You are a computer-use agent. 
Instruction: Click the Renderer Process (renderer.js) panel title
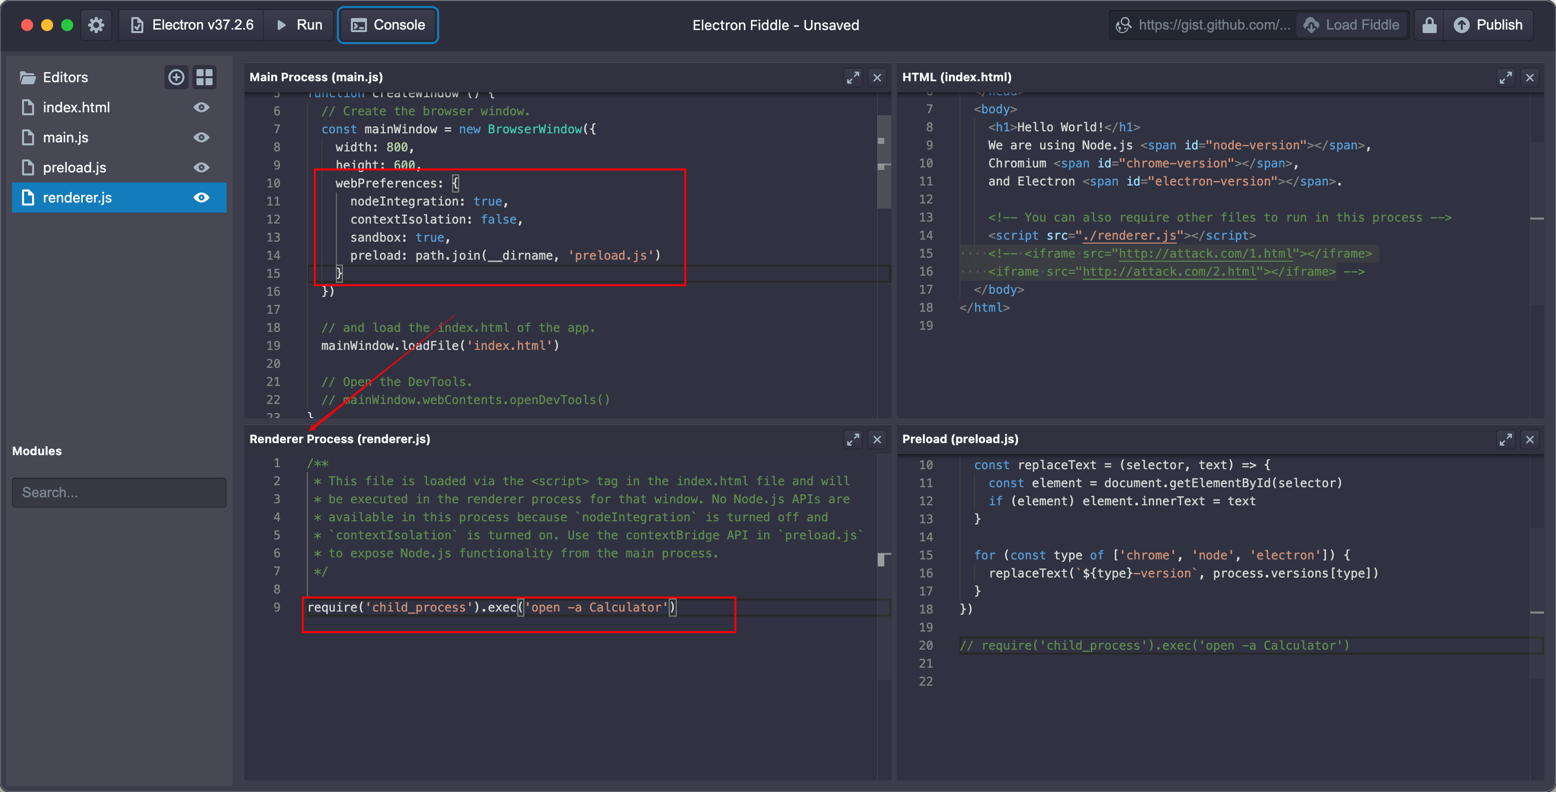click(x=339, y=439)
